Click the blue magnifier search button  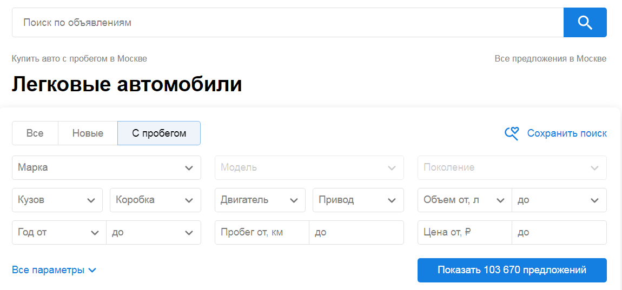point(585,23)
